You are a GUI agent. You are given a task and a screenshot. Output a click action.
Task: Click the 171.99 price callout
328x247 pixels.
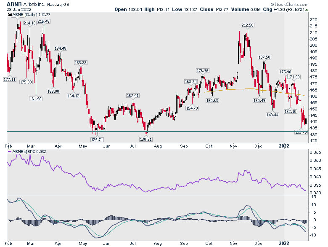click(x=294, y=77)
